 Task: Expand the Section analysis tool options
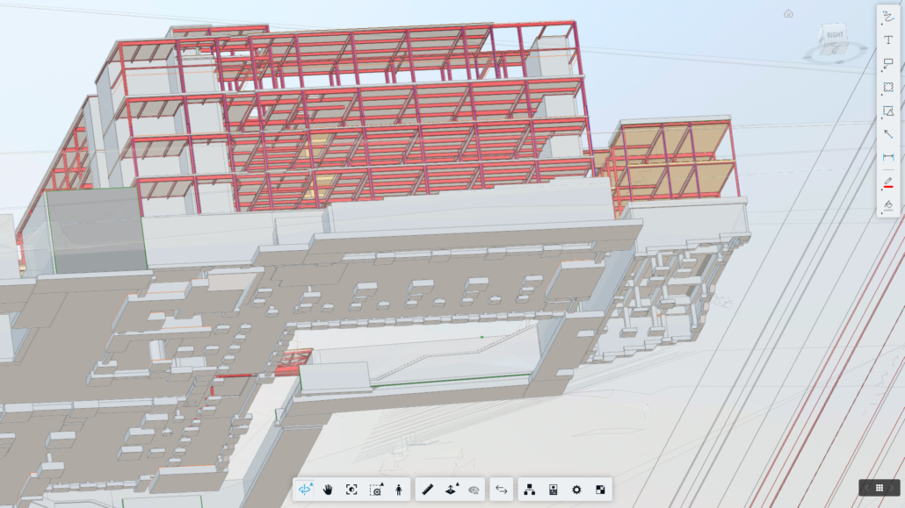click(452, 490)
